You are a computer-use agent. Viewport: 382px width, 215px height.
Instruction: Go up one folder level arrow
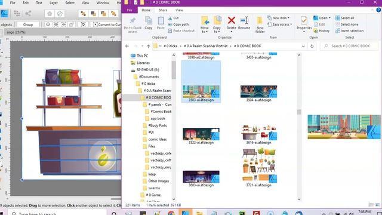coord(149,46)
